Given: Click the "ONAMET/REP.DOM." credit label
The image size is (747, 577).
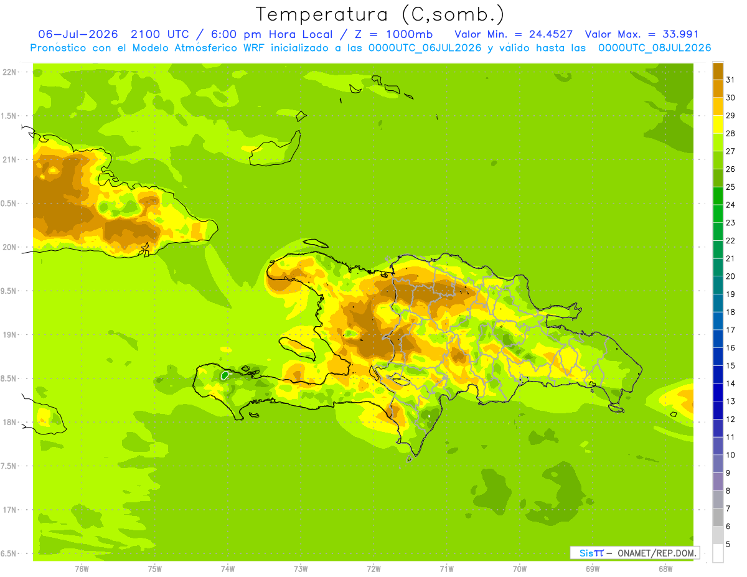Looking at the screenshot, I should click(x=656, y=553).
